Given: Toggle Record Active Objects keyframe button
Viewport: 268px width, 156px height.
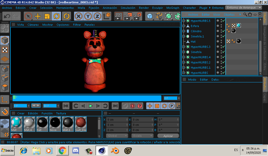Looking at the screenshot, I should click(x=125, y=106).
